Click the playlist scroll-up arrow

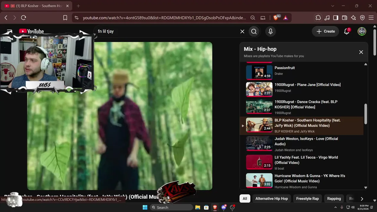366,64
